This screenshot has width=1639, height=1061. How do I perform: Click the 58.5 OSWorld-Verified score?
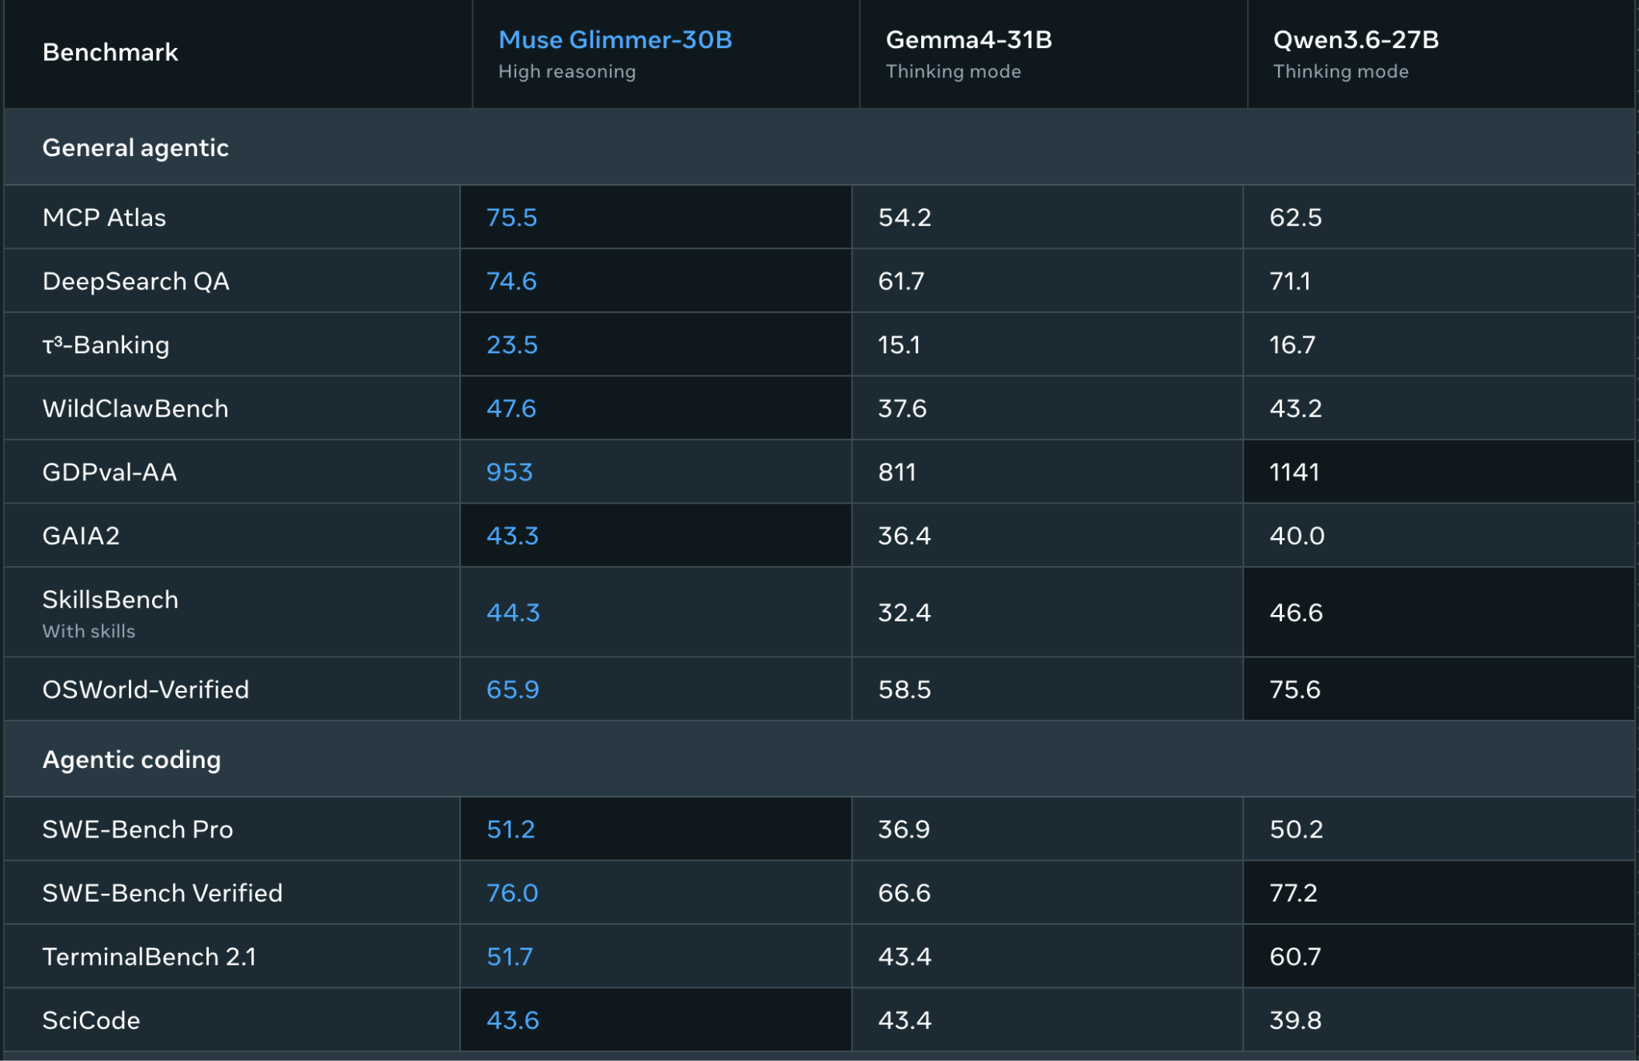pyautogui.click(x=905, y=689)
